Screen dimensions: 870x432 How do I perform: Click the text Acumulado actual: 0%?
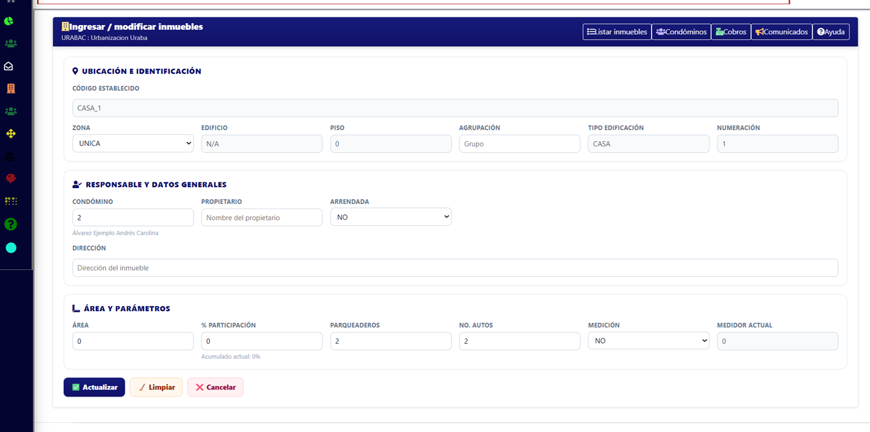coord(231,357)
